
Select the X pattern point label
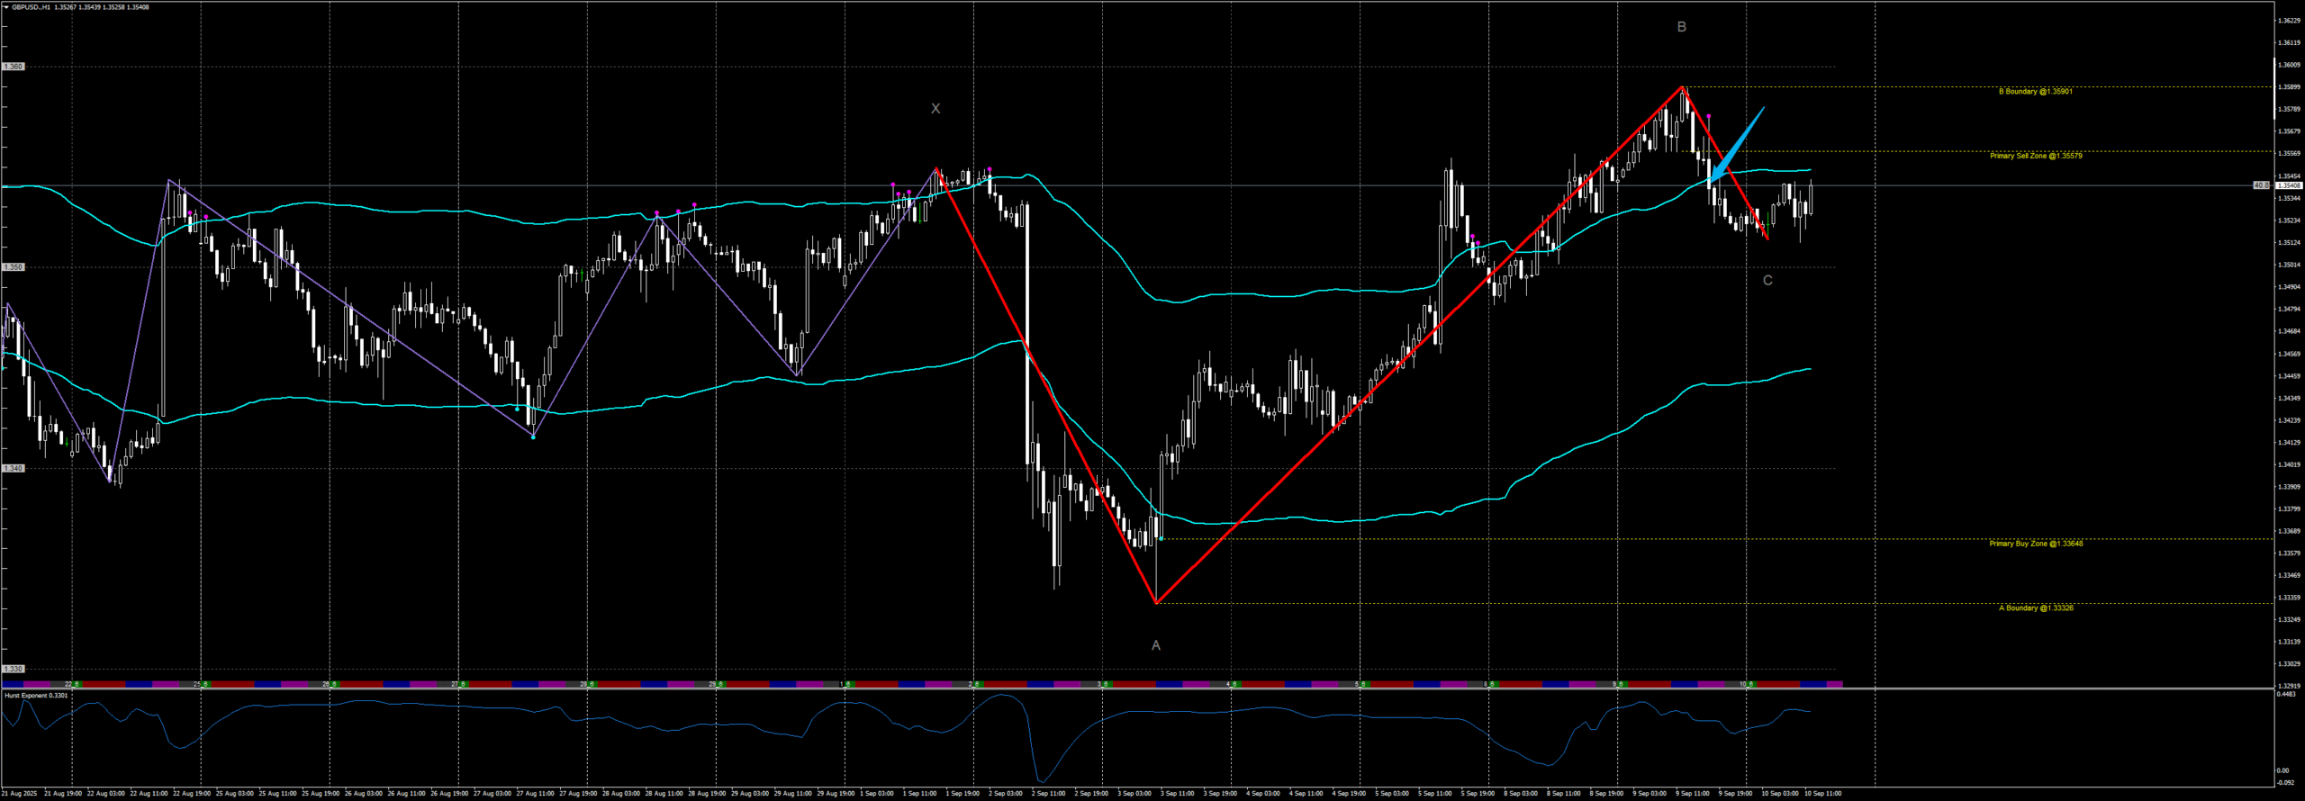tap(936, 109)
